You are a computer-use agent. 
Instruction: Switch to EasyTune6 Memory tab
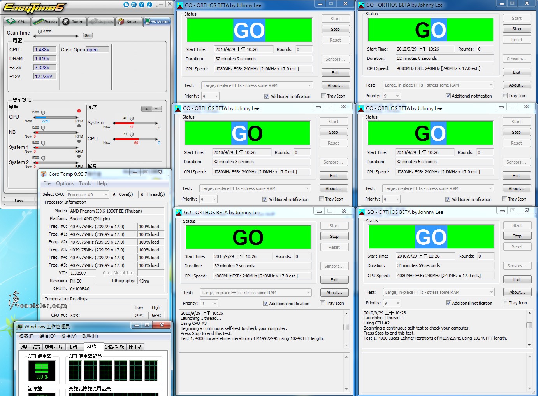(x=45, y=21)
